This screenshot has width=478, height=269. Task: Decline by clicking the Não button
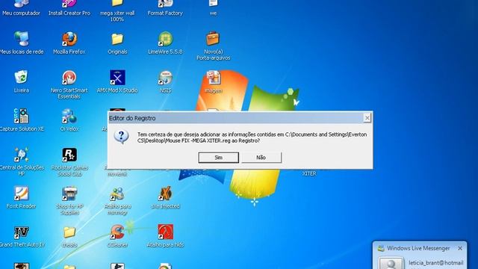[x=261, y=158]
